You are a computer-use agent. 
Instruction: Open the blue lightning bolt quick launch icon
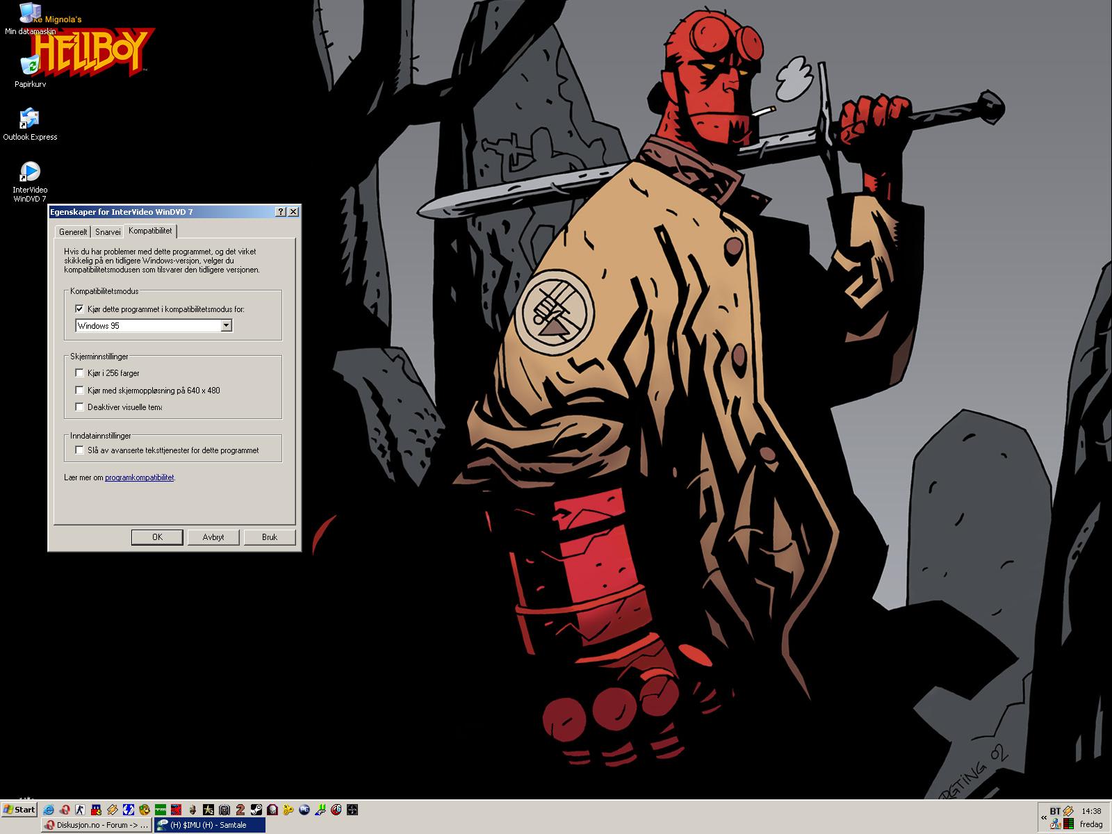(x=129, y=810)
